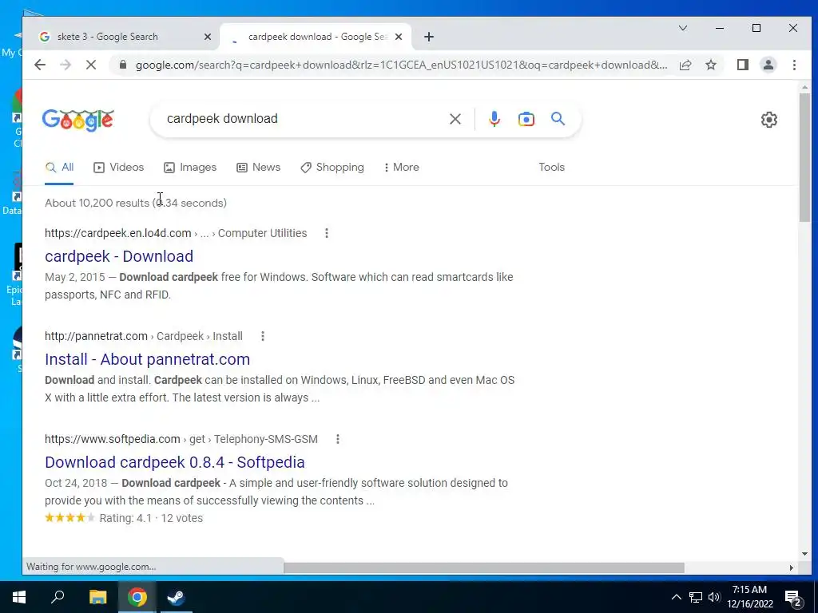Open the Windows Start menu

pyautogui.click(x=19, y=597)
